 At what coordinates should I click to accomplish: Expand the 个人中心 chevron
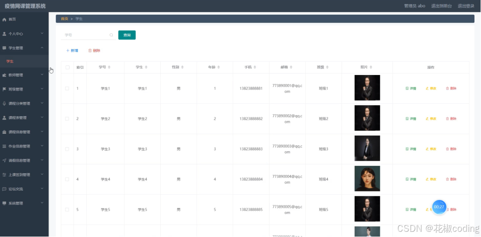(42, 33)
